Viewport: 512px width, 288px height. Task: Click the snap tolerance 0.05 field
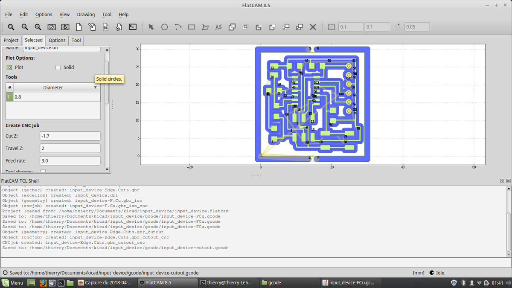417,27
